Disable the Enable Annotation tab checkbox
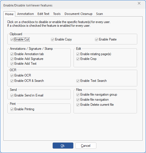This screenshot has height=153, width=146. (x=12, y=54)
